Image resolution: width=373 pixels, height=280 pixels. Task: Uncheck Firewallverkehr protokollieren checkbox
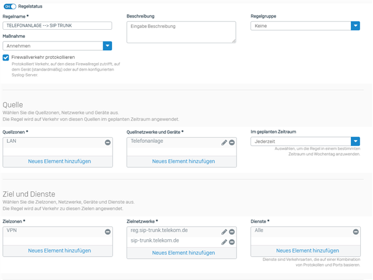pyautogui.click(x=6, y=58)
